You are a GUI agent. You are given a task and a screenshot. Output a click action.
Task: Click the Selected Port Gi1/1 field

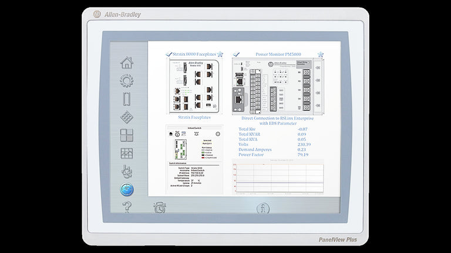click(207, 143)
